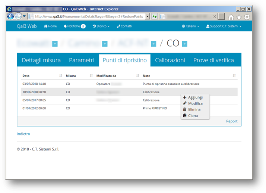Open the browser settings gear
The height and width of the screenshot is (193, 266).
click(247, 17)
